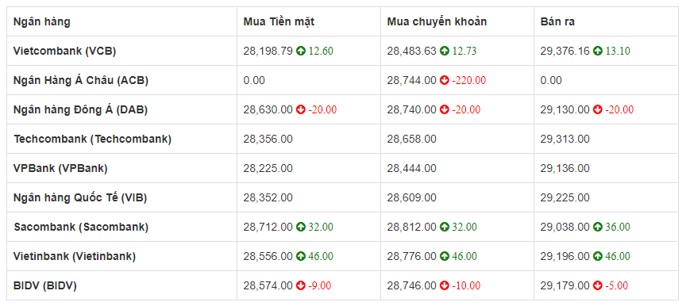This screenshot has width=686, height=306.
Task: Click red down arrow beside DAB 29,130.00
Action: (x=598, y=109)
